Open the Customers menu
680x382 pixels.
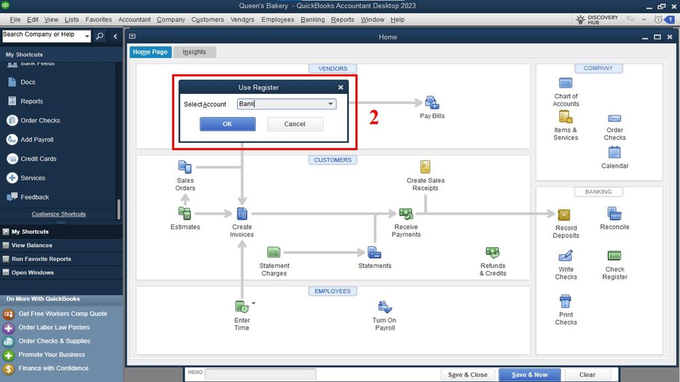click(x=208, y=20)
